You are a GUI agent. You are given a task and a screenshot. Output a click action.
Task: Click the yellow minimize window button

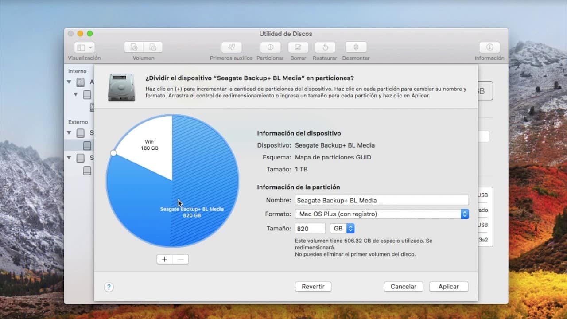[x=80, y=34]
